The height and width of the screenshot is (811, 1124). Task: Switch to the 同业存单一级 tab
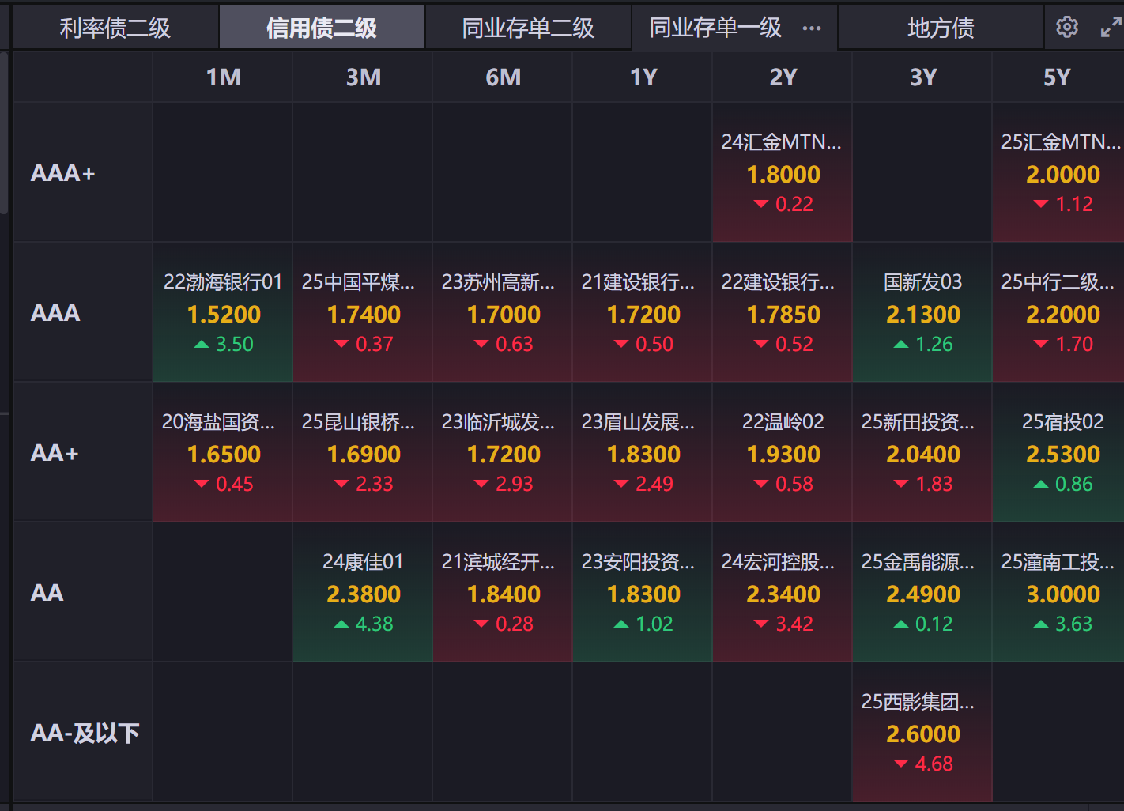715,28
